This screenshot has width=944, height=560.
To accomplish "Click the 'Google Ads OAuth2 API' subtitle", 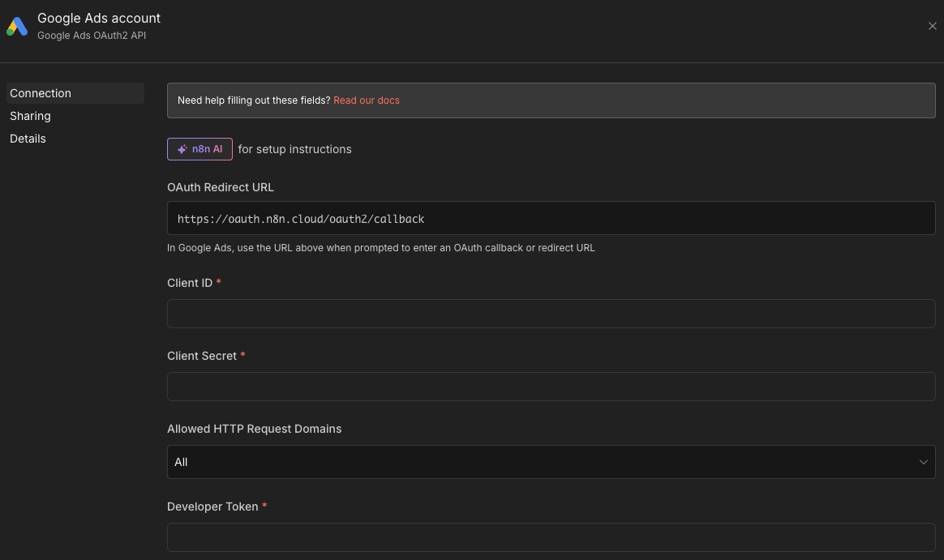I will [92, 36].
